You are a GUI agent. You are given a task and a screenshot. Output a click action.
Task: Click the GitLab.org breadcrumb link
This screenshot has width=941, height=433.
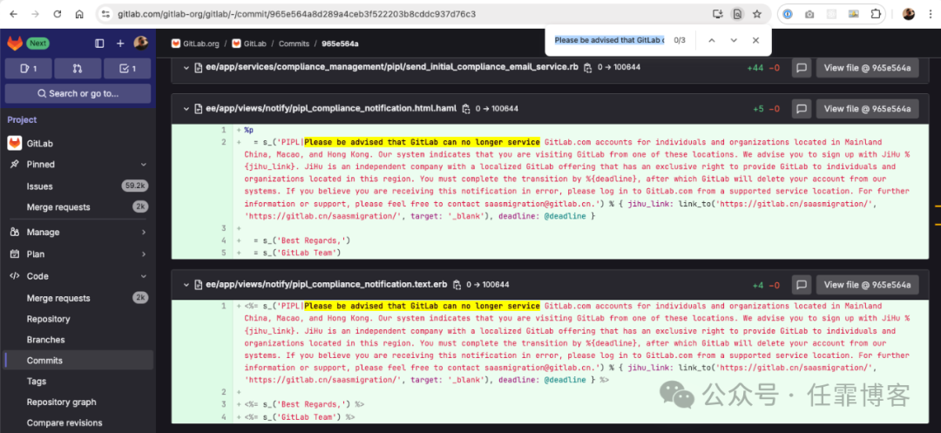point(195,44)
